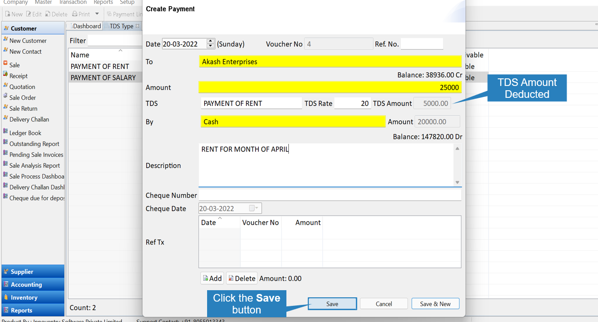Open Ledger Book report
Image resolution: width=598 pixels, height=322 pixels.
(25, 133)
